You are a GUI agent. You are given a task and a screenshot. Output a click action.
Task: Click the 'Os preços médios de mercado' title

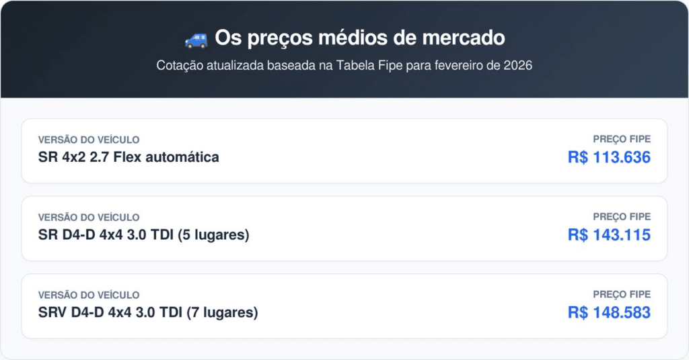pos(359,39)
